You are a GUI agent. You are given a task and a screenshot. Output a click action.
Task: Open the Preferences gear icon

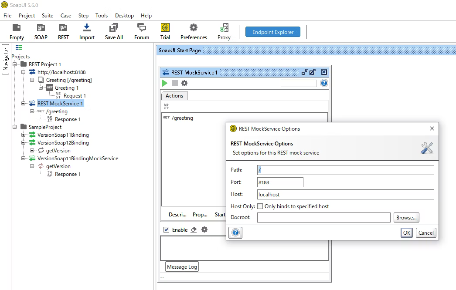pos(194,28)
